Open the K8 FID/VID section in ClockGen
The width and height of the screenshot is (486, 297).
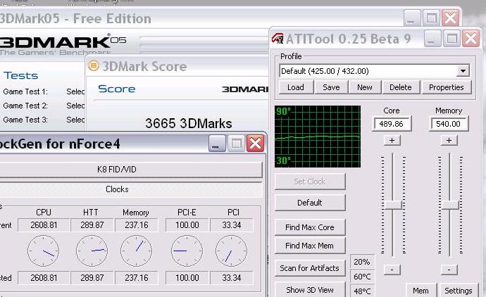(x=131, y=170)
